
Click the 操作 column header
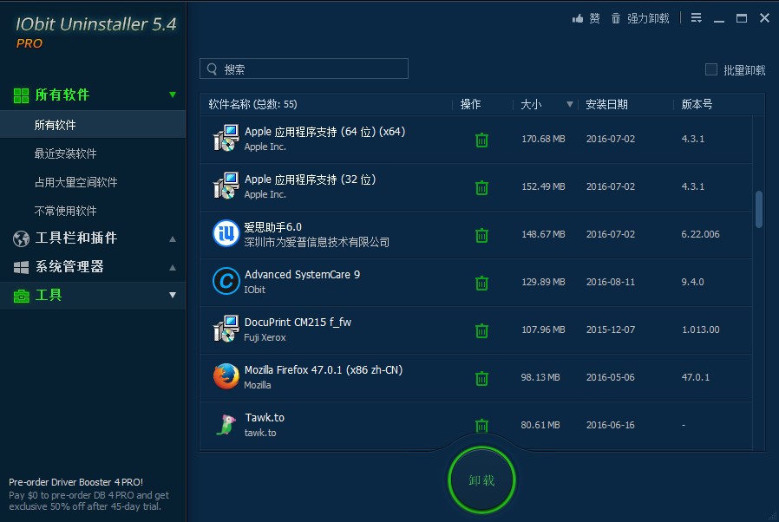coord(470,104)
